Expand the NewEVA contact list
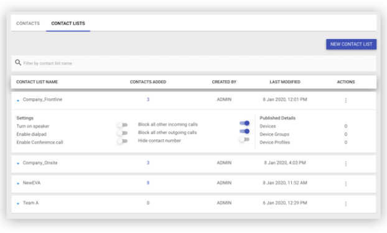Viewport: 387px width, 233px height. 18,183
